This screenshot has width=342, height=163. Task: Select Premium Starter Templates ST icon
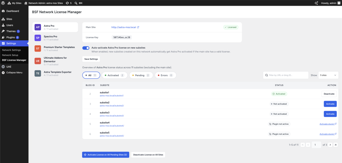[x=38, y=49]
